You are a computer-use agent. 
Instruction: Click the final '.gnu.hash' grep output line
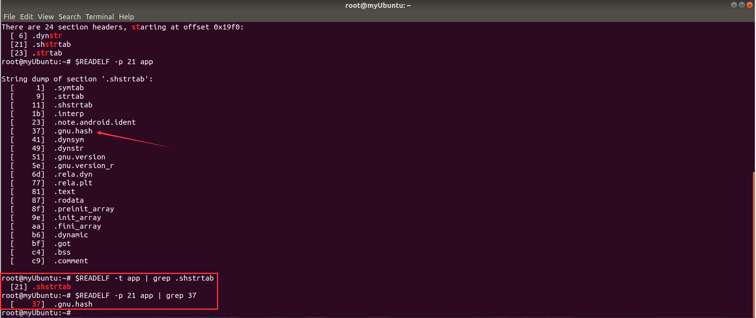pos(52,304)
